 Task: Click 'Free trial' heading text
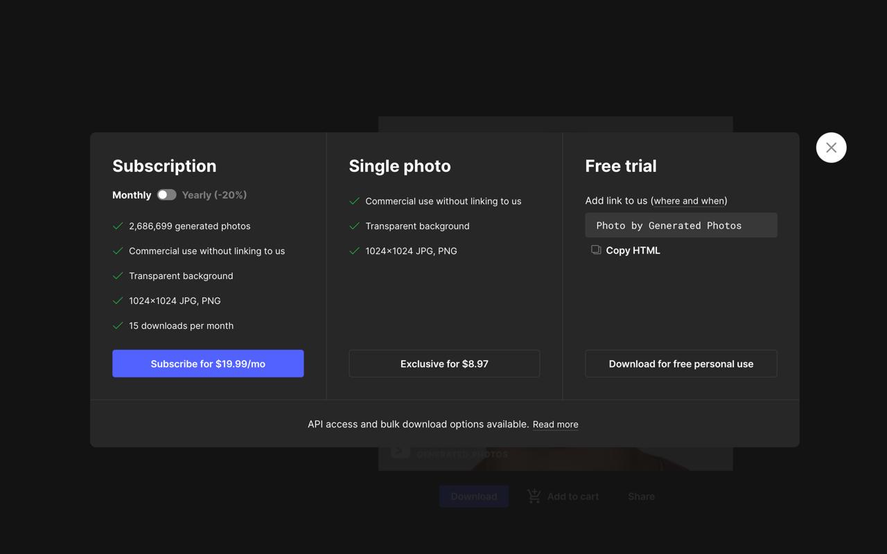tap(621, 166)
